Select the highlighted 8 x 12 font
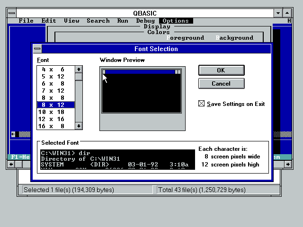The height and width of the screenshot is (227, 303). [56, 105]
